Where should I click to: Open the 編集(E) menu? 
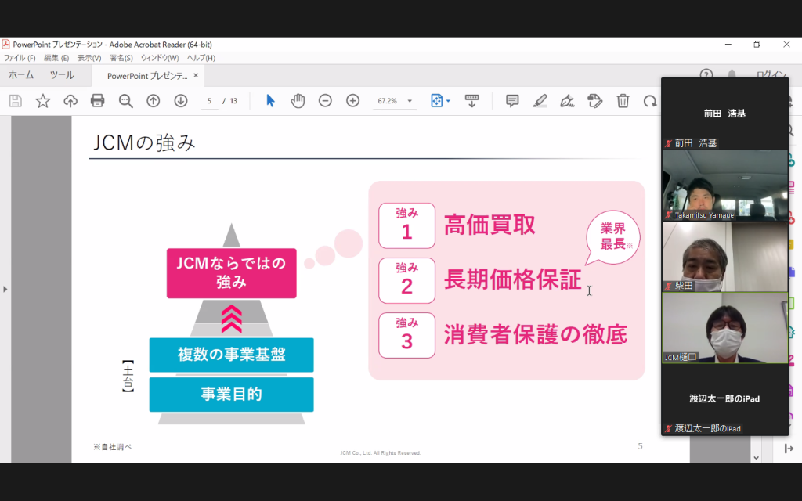click(x=56, y=58)
